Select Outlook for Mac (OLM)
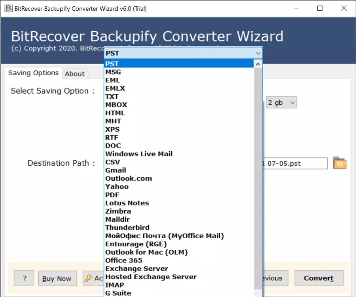This screenshot has width=356, height=297. click(179, 252)
